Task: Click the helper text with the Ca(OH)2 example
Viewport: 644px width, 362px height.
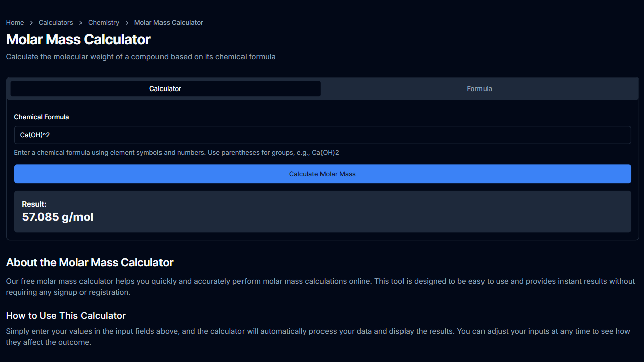Action: click(x=176, y=153)
